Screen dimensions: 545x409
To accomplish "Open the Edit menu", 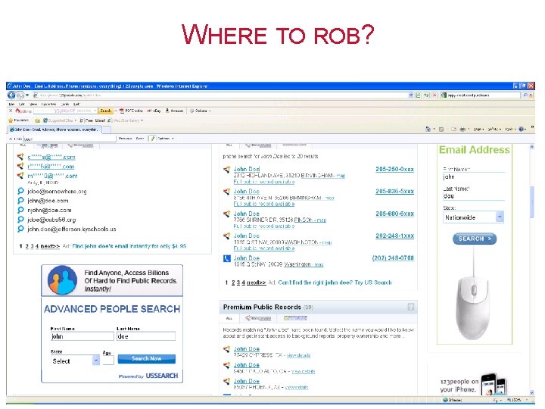I will pos(21,104).
